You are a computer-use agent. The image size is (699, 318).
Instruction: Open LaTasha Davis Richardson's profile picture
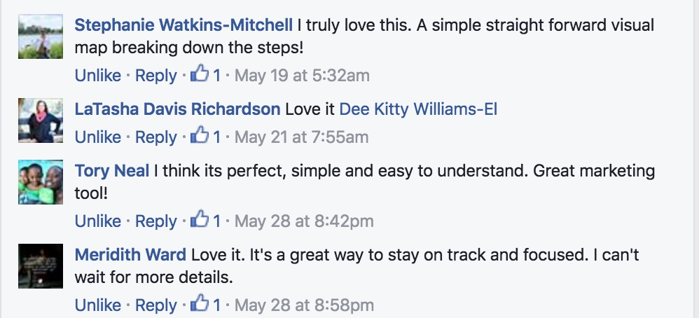(x=41, y=120)
